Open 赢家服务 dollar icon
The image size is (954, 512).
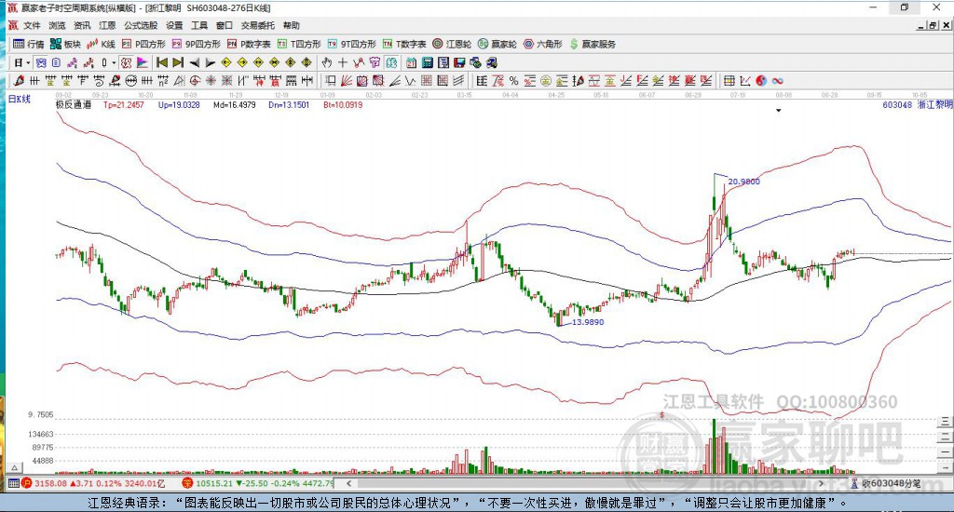pos(574,45)
